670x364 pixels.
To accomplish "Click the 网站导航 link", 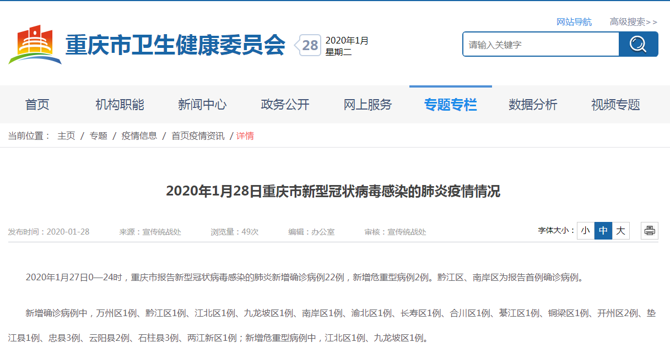I will (x=574, y=22).
